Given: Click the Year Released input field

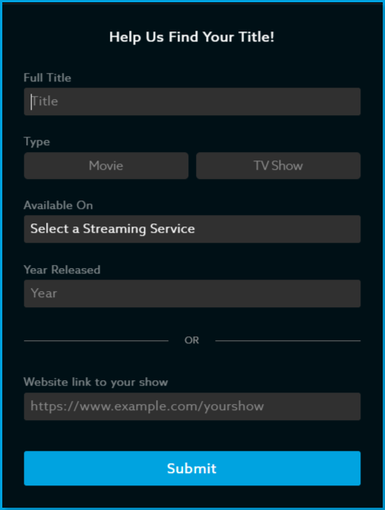Looking at the screenshot, I should click(192, 293).
